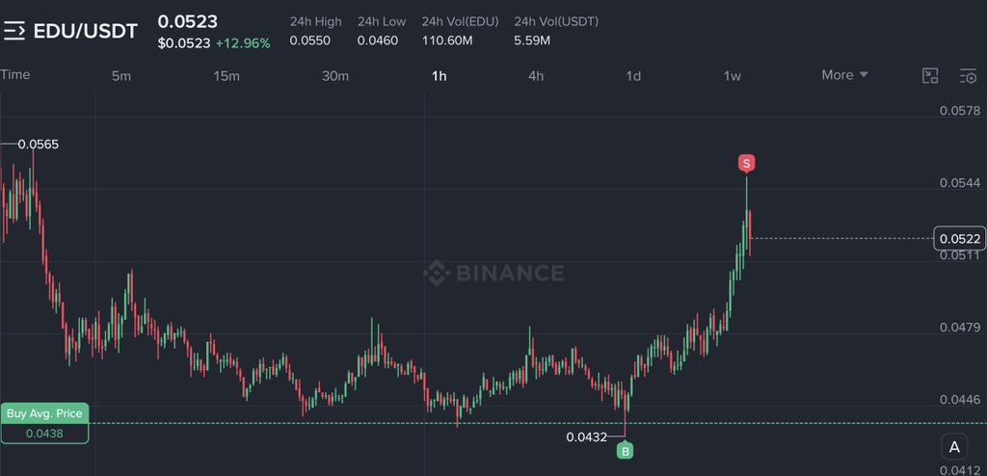Open the chart expand/fullscreen icon
The width and height of the screenshot is (987, 476).
point(930,75)
